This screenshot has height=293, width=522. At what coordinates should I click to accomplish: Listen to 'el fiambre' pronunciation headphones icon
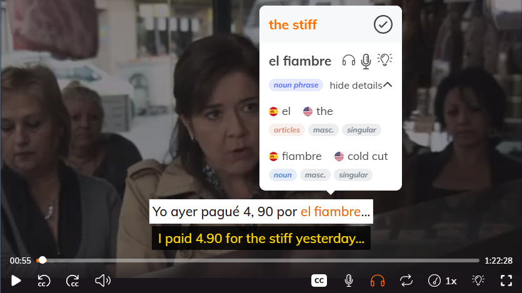[349, 61]
